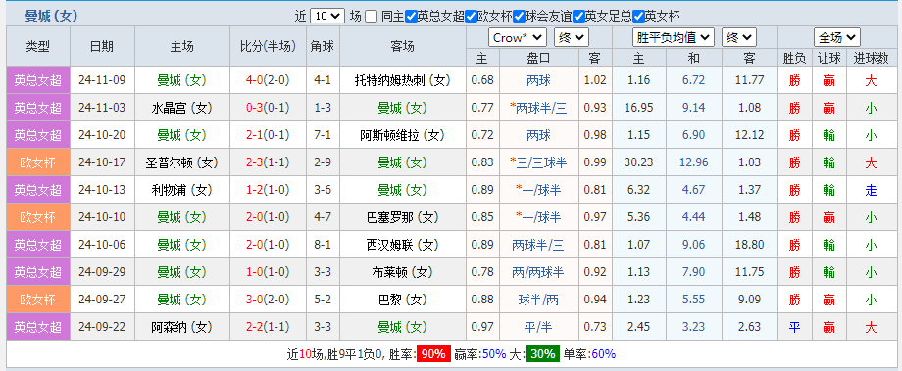The width and height of the screenshot is (902, 371).
Task: Click the 0-3(0-1) score
Action: coord(268,108)
